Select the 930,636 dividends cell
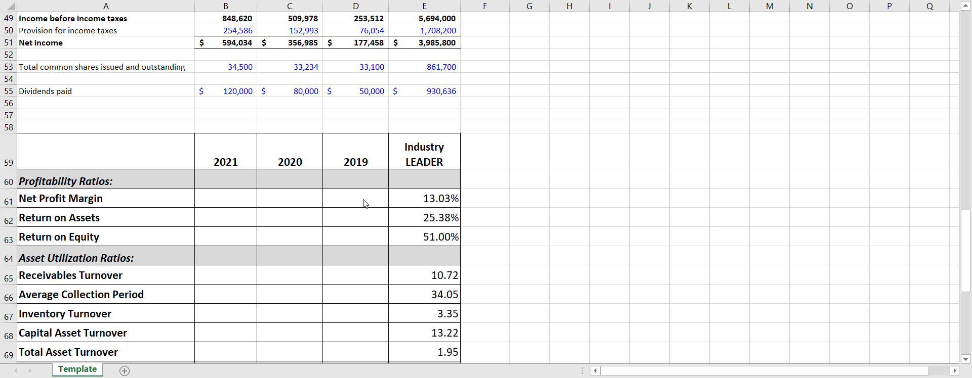This screenshot has height=378, width=972. [x=424, y=91]
